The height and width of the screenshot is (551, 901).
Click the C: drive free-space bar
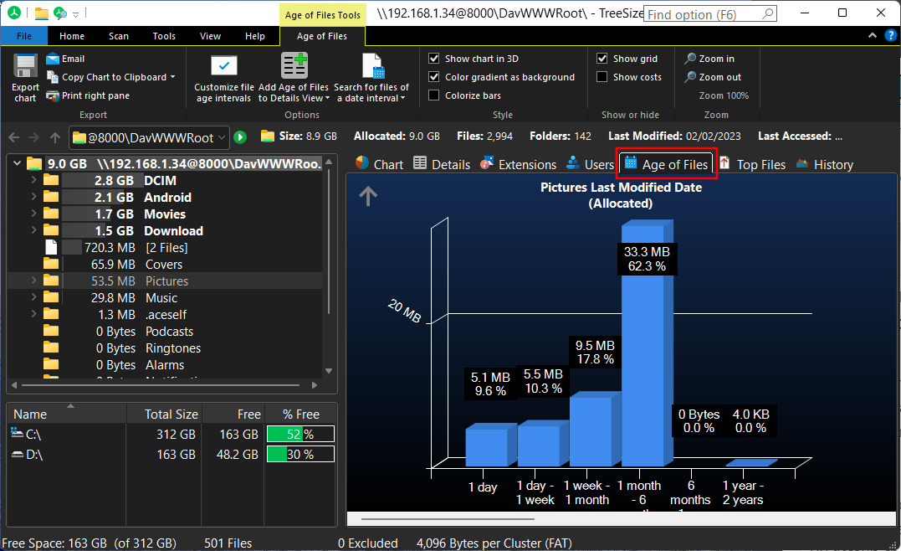point(300,434)
